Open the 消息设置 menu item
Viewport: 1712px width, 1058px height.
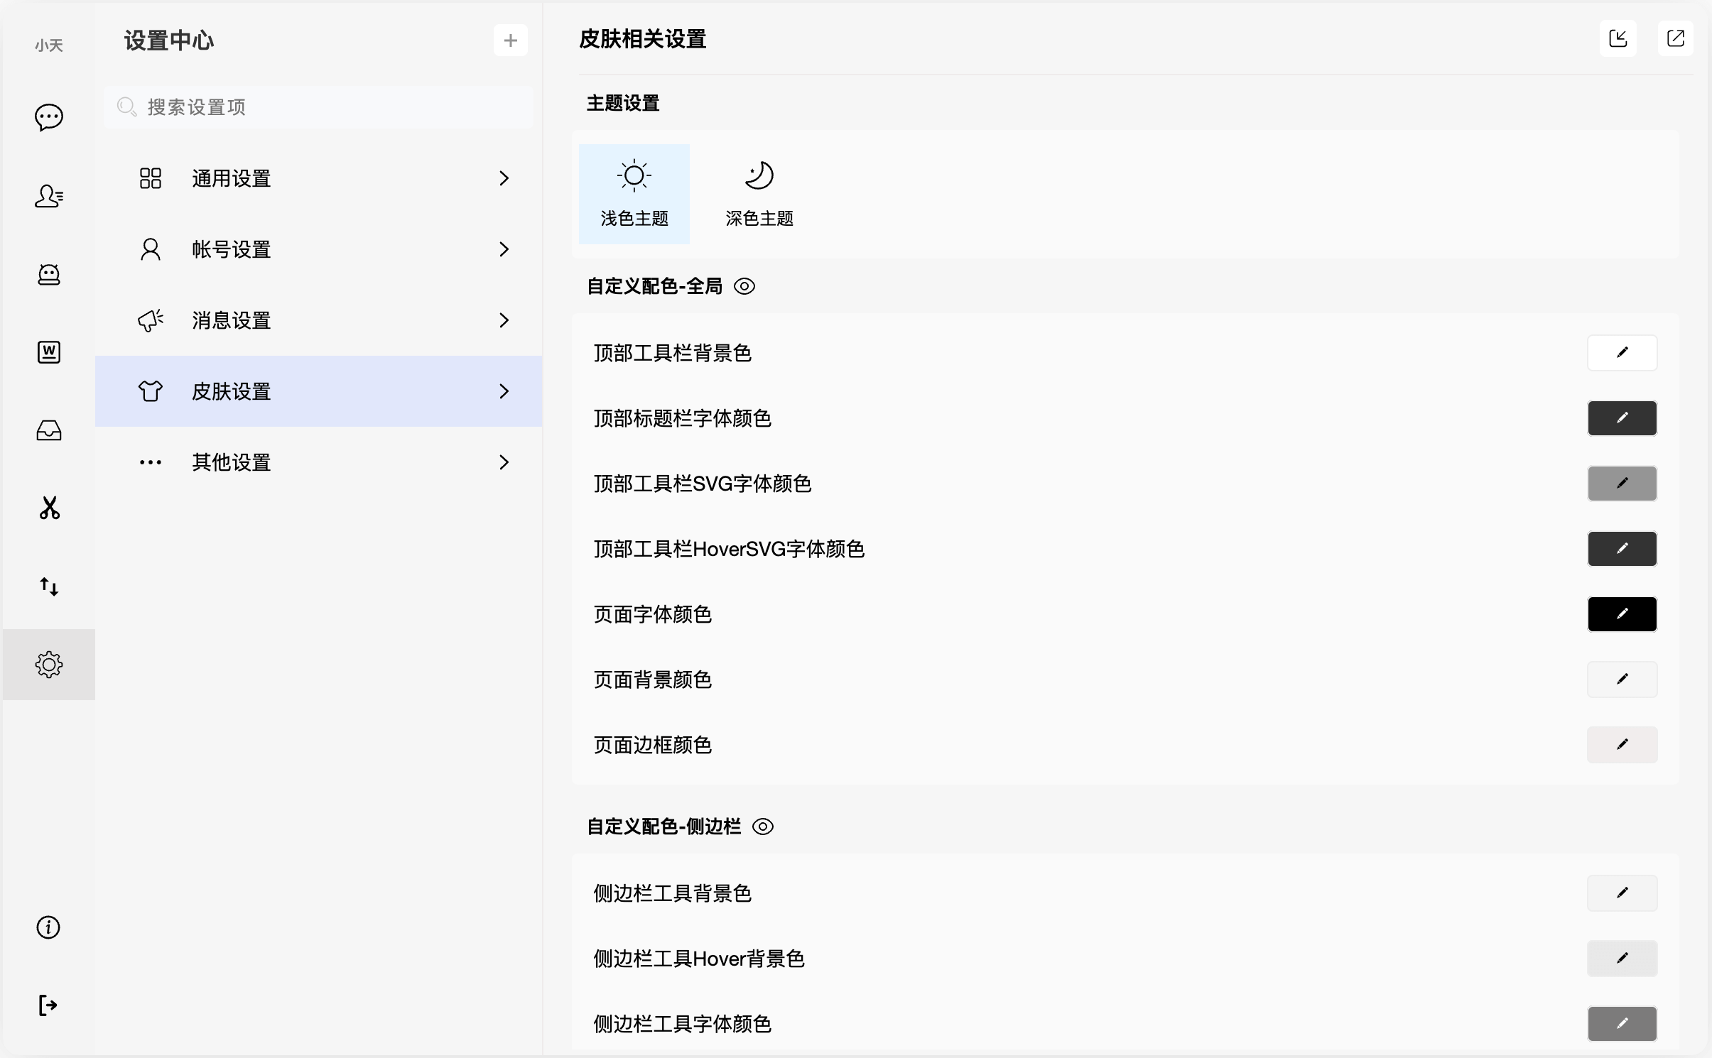pos(319,320)
